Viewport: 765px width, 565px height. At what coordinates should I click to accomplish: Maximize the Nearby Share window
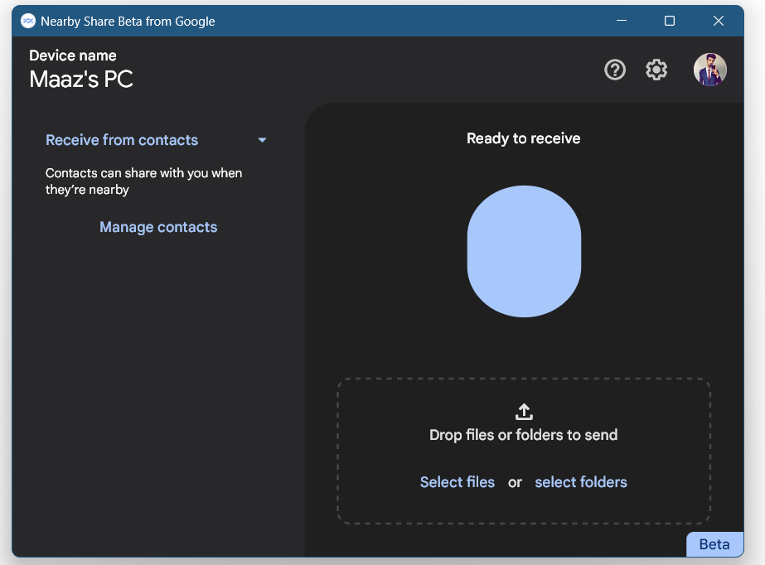(x=670, y=21)
